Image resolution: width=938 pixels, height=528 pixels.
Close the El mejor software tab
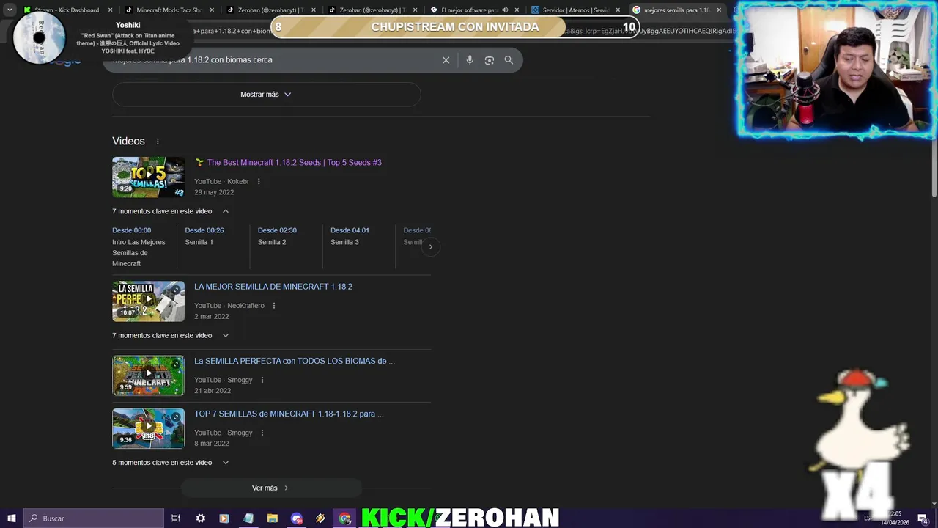(x=516, y=10)
